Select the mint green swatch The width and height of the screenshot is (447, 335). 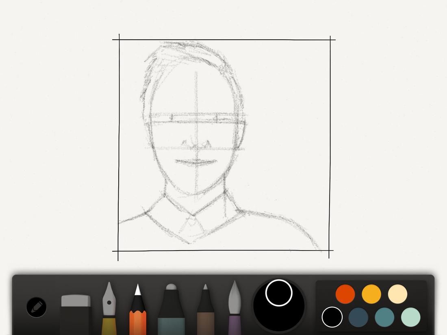pyautogui.click(x=410, y=318)
